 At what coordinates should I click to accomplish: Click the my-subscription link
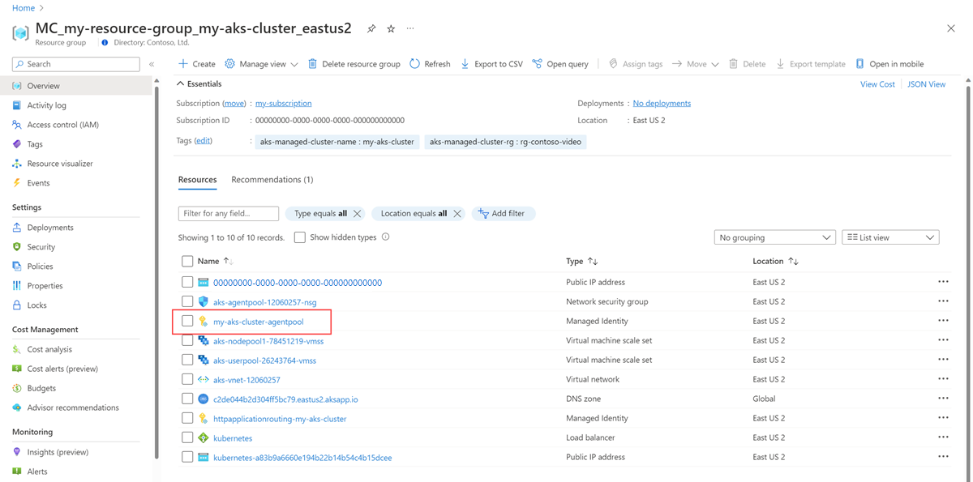tap(283, 104)
